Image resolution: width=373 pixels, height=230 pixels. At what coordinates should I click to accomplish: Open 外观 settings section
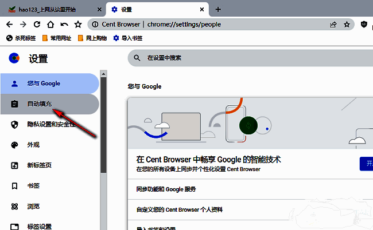33,145
